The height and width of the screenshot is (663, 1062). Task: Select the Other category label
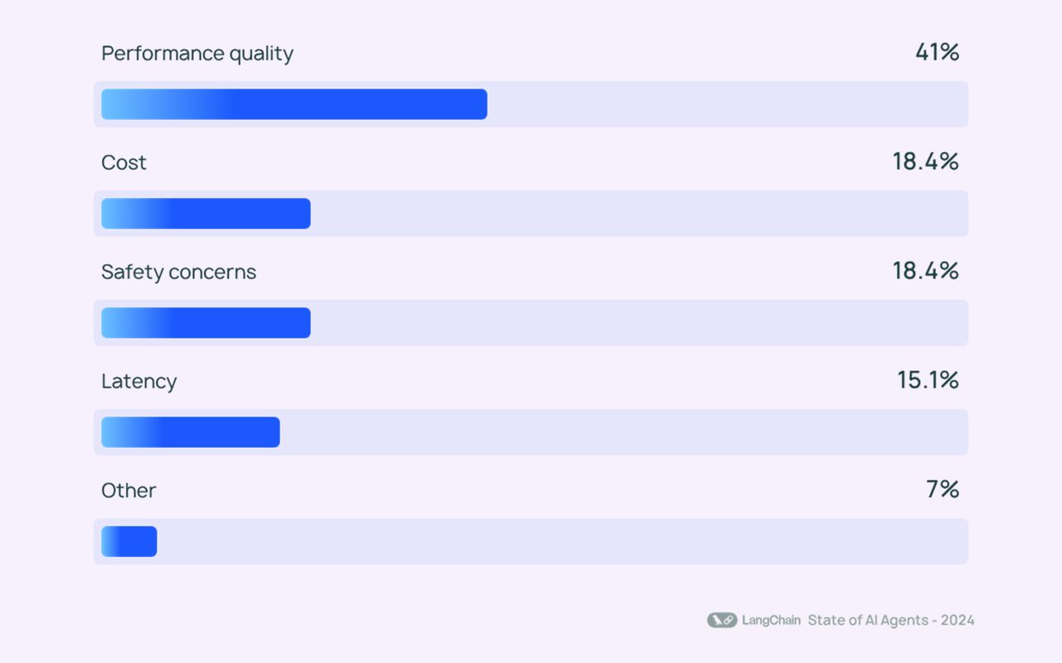129,491
